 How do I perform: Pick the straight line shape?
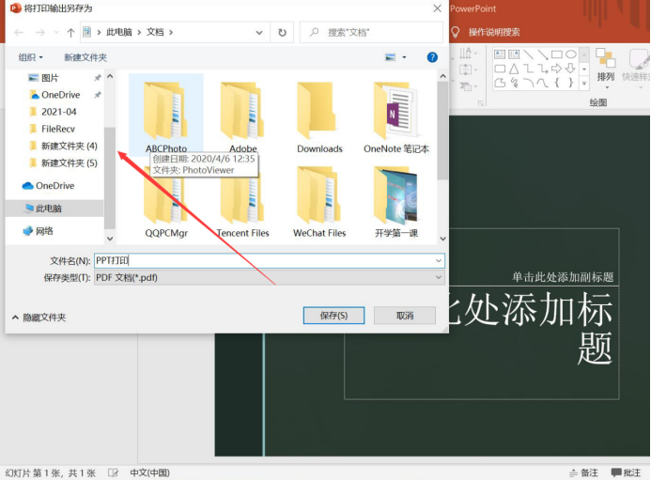point(529,54)
